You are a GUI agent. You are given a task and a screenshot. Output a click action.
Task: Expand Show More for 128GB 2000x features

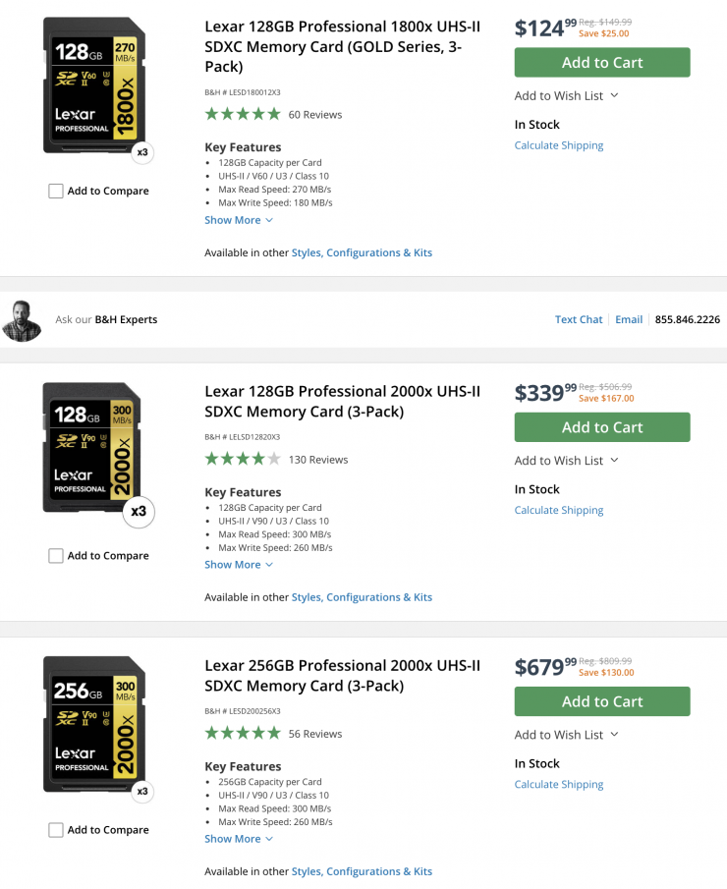(239, 565)
